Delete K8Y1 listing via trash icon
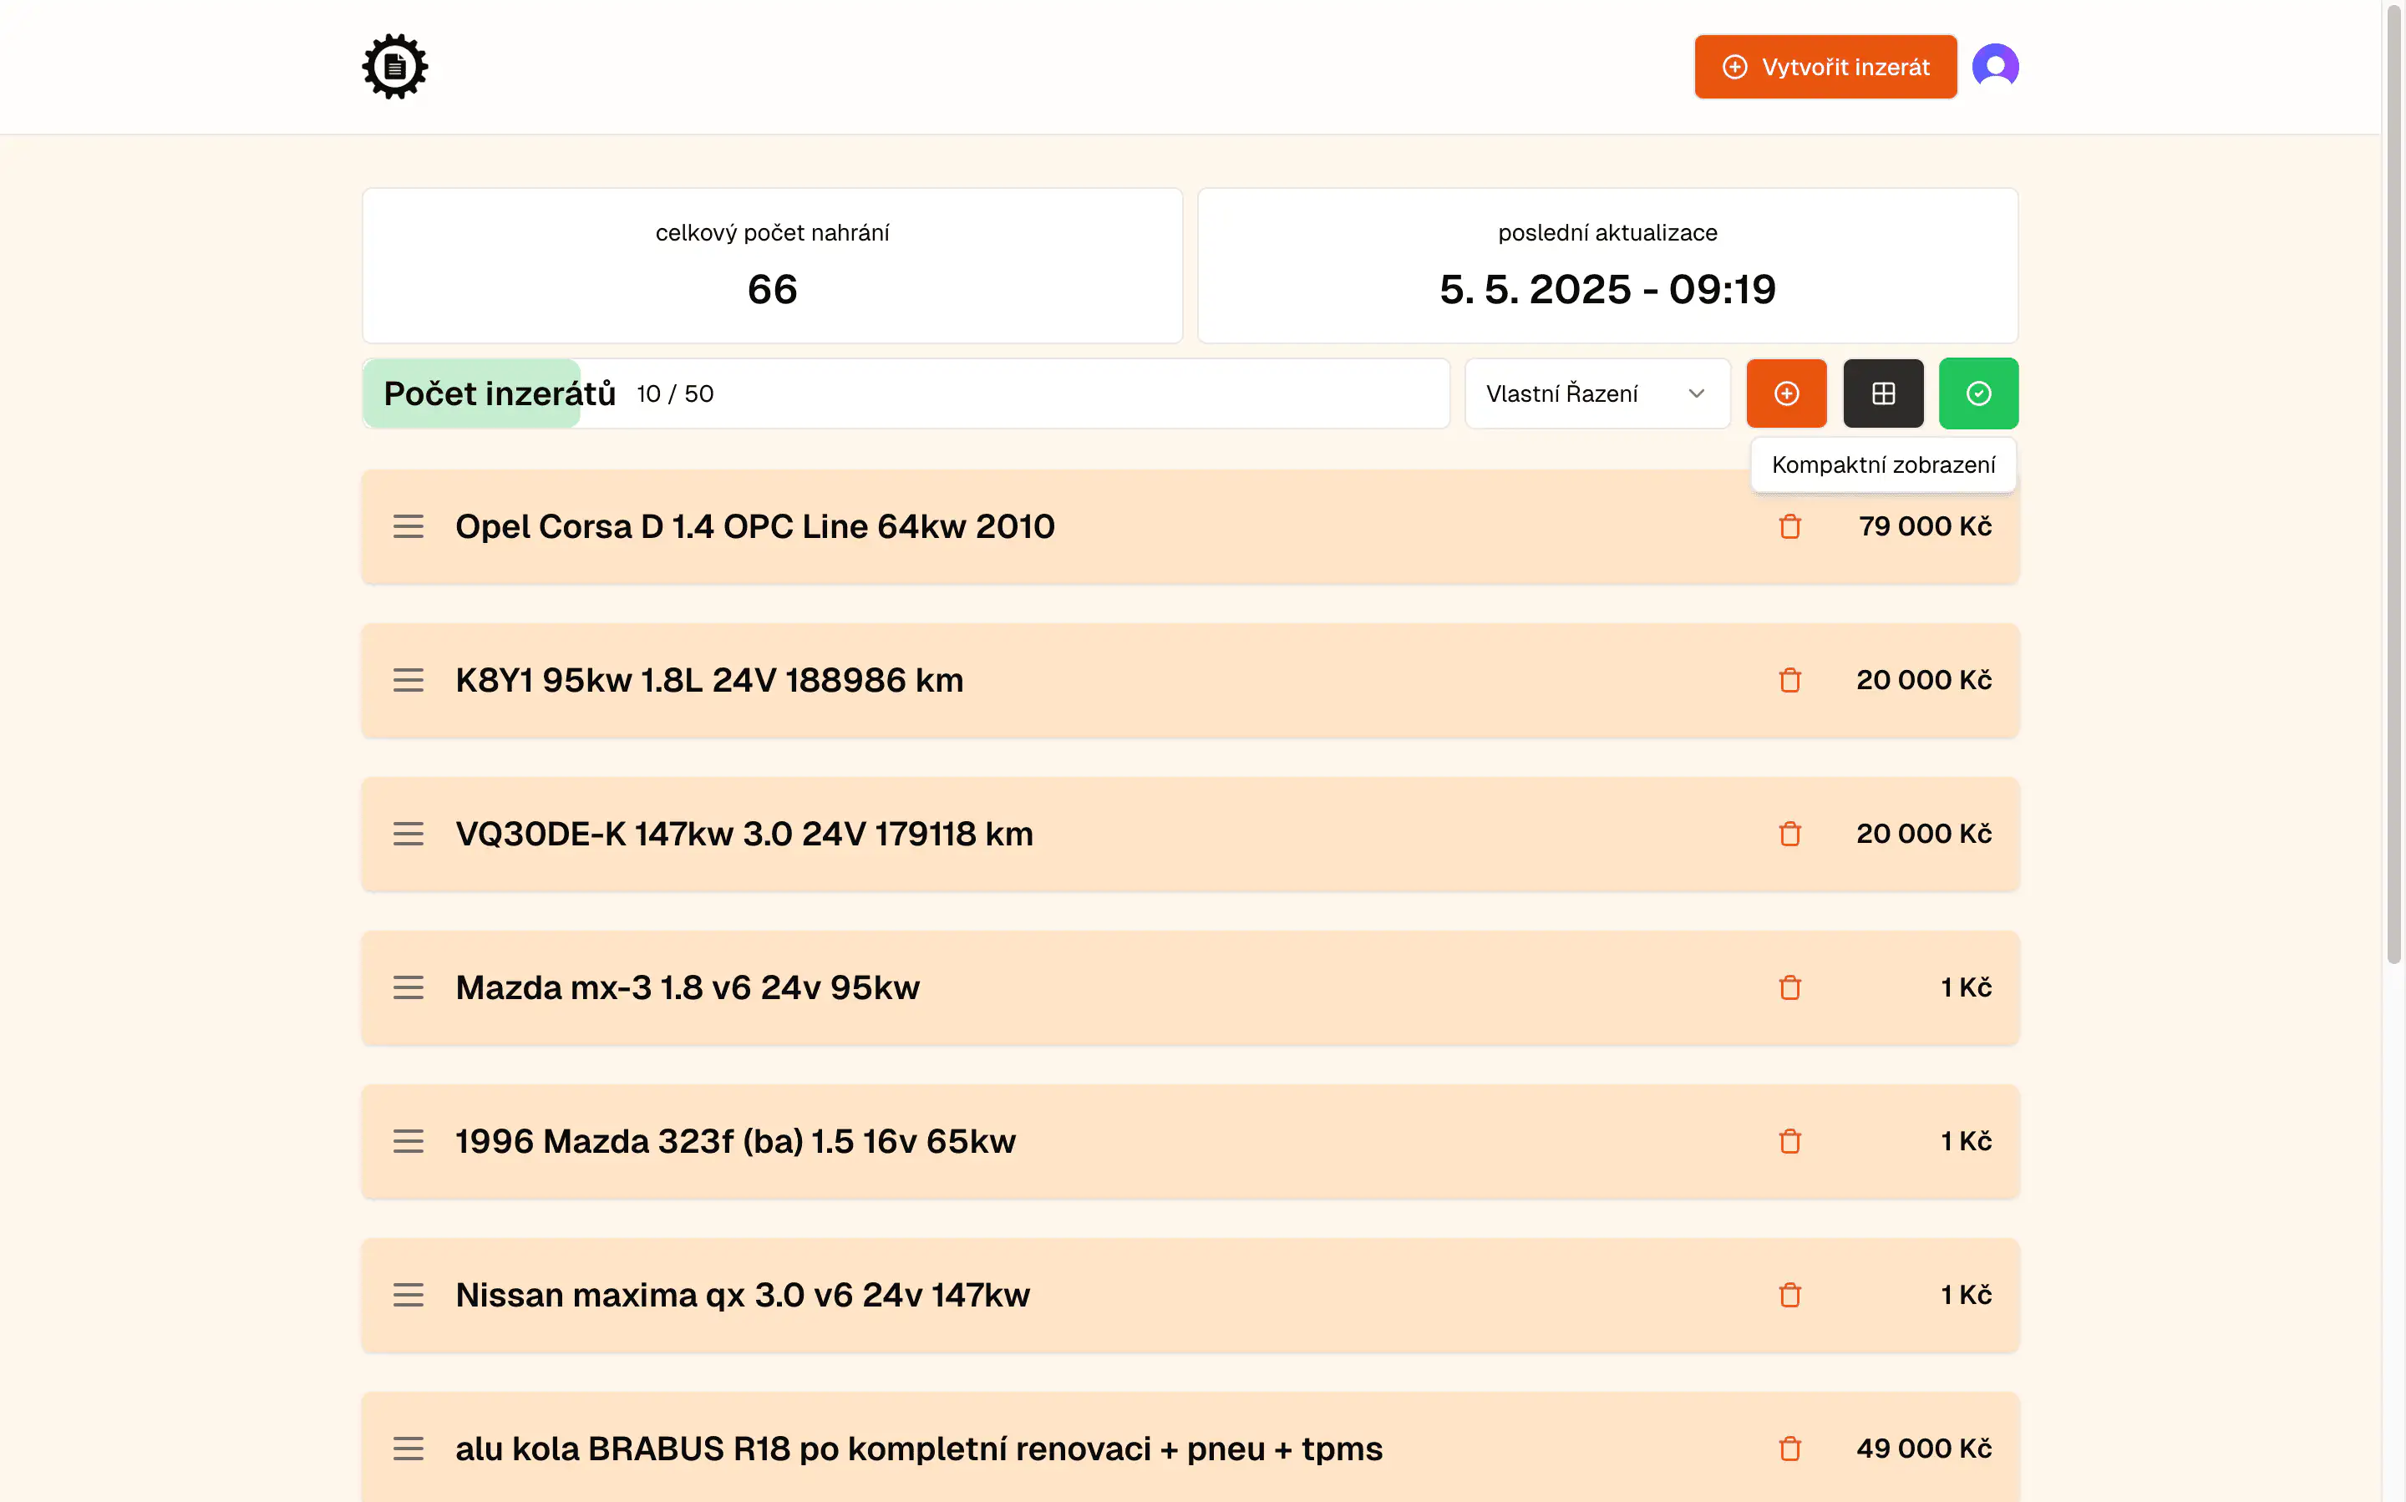This screenshot has height=1502, width=2406. click(x=1789, y=679)
